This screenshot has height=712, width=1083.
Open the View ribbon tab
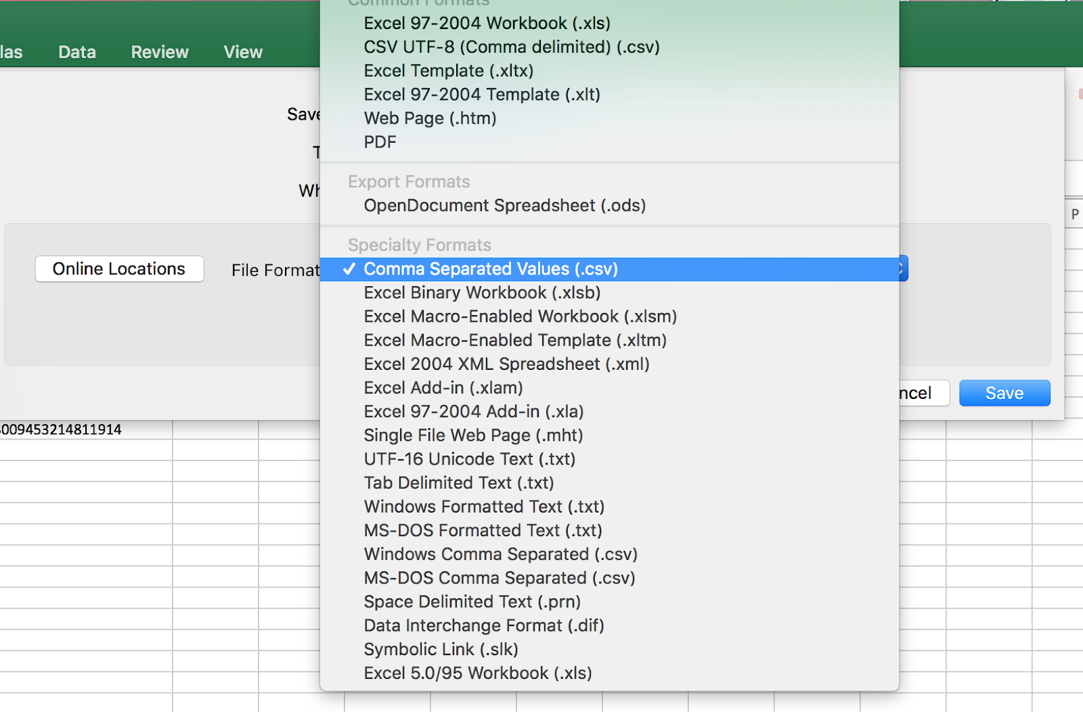tap(243, 52)
